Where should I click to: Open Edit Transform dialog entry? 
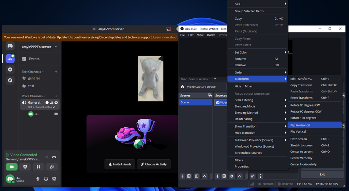click(315, 78)
